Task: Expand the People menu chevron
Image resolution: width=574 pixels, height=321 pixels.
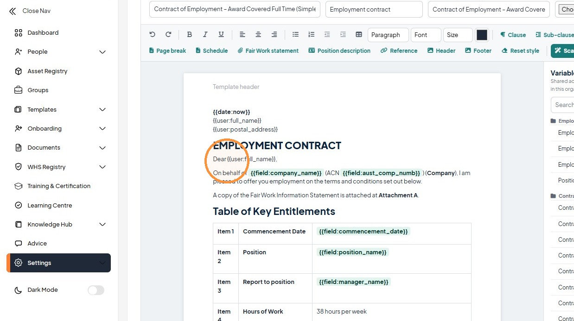Action: [102, 52]
